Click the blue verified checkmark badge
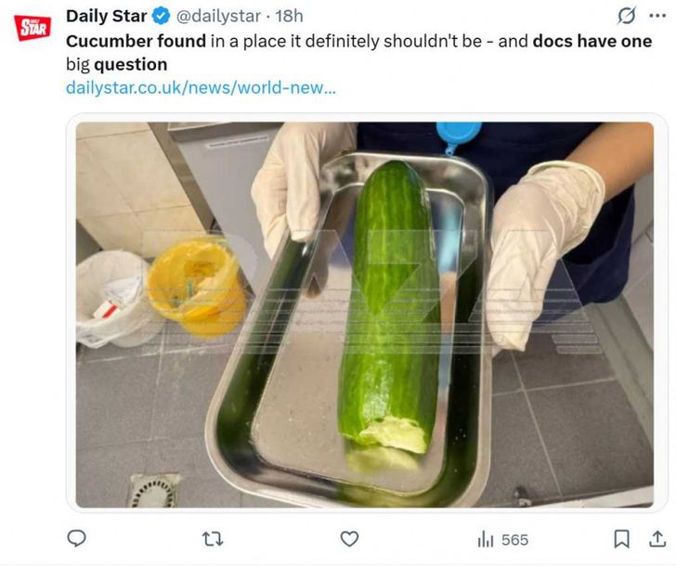 [x=161, y=17]
